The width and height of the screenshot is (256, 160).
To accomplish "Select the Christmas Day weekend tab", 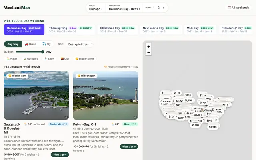I will pos(117,30).
